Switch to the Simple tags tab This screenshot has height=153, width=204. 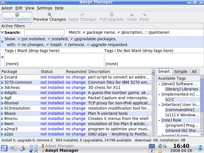pyautogui.click(x=181, y=72)
